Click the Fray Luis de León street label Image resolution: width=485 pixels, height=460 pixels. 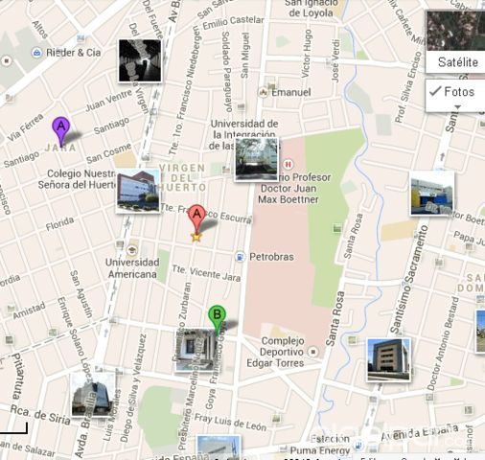coord(230,422)
